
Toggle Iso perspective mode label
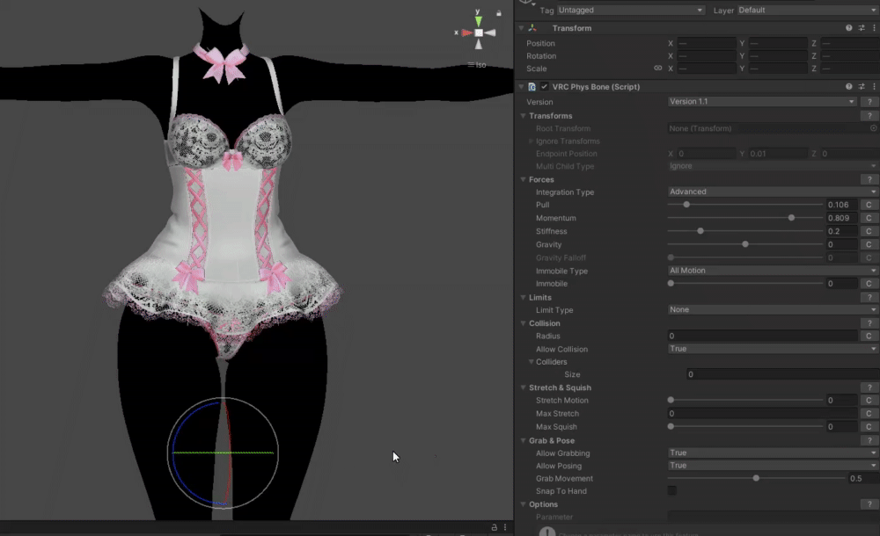[x=480, y=65]
